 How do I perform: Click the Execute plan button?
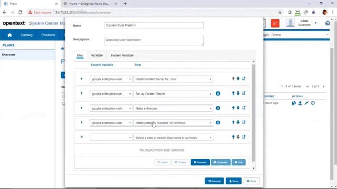tap(214, 181)
